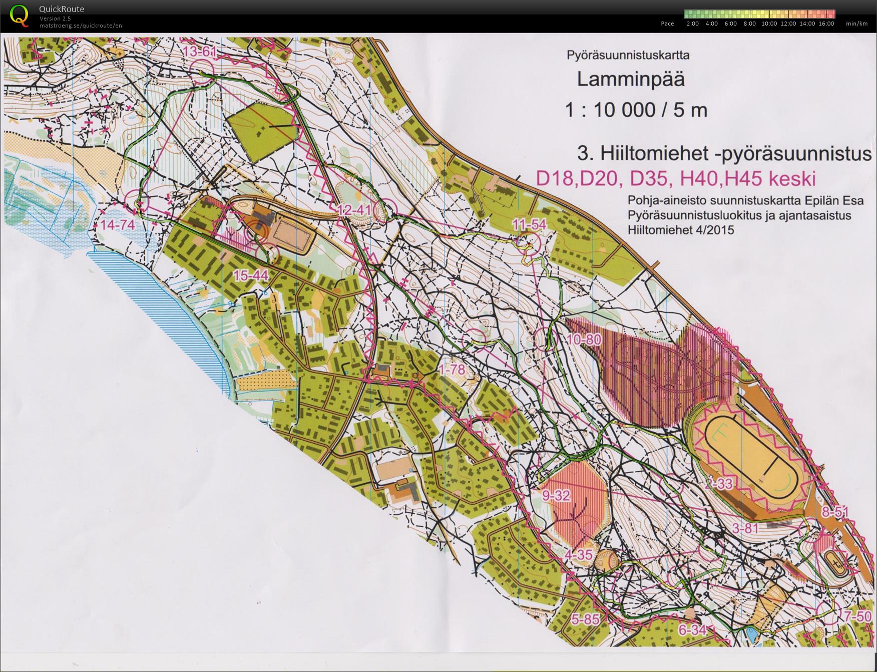Click the Pohja-aineisto suunnistuskartta Epilän Esa line
This screenshot has width=877, height=672.
745,201
